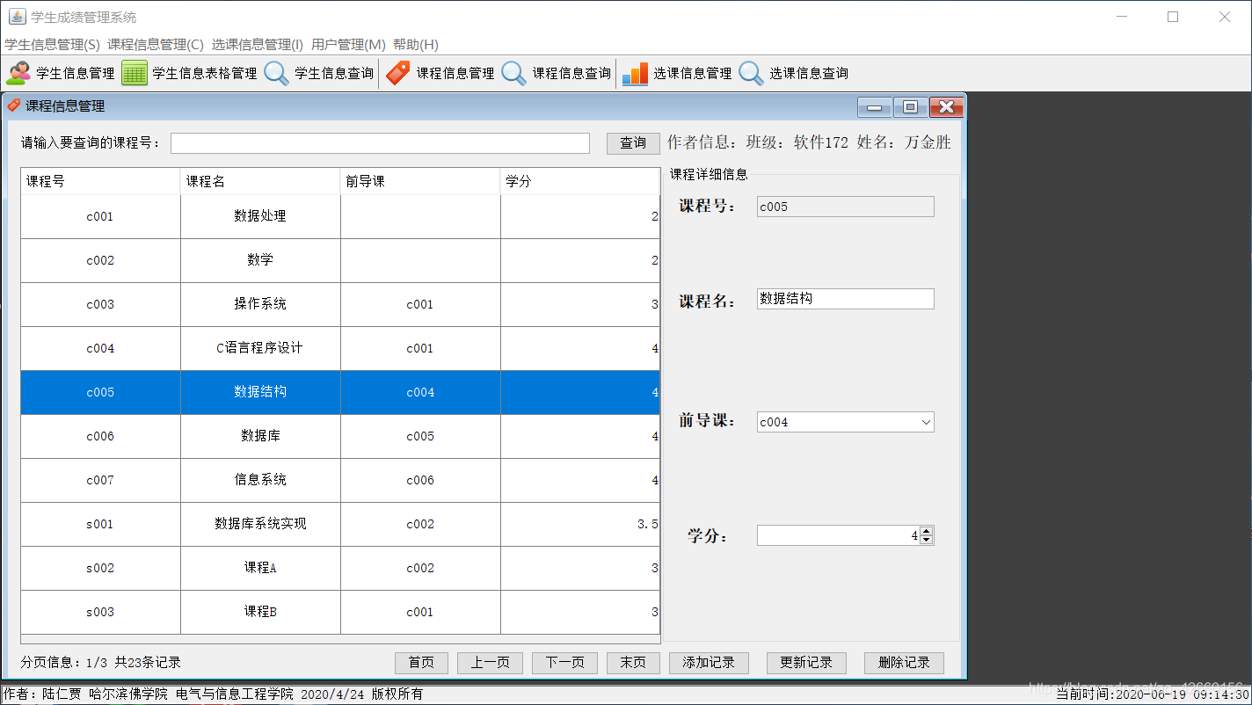Viewport: 1252px width, 705px height.
Task: Select row c003 in course table
Action: click(x=340, y=304)
